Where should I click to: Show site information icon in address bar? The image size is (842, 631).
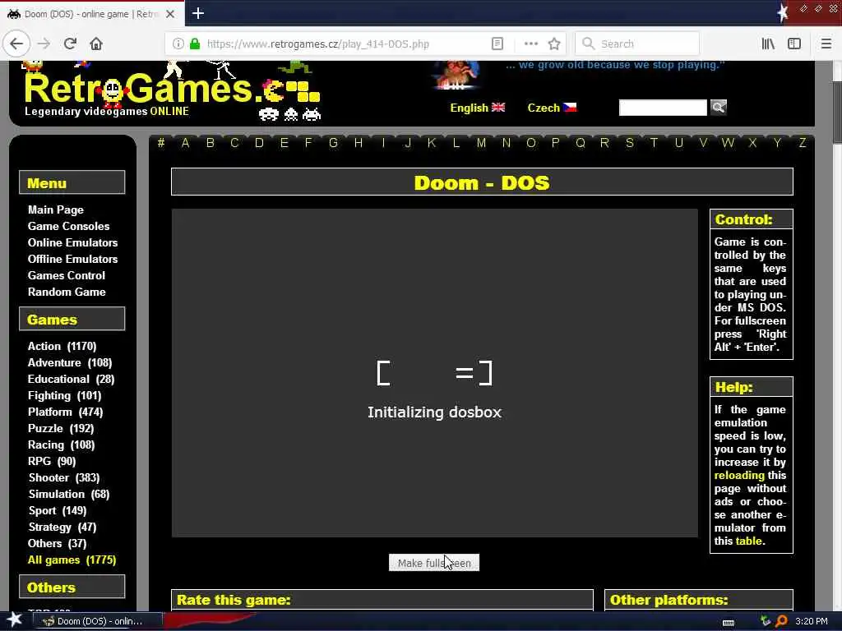(178, 44)
